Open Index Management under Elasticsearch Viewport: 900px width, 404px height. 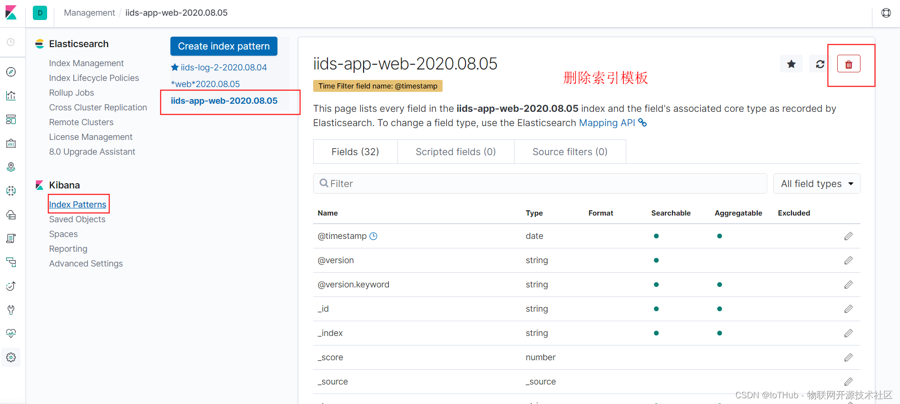point(86,63)
